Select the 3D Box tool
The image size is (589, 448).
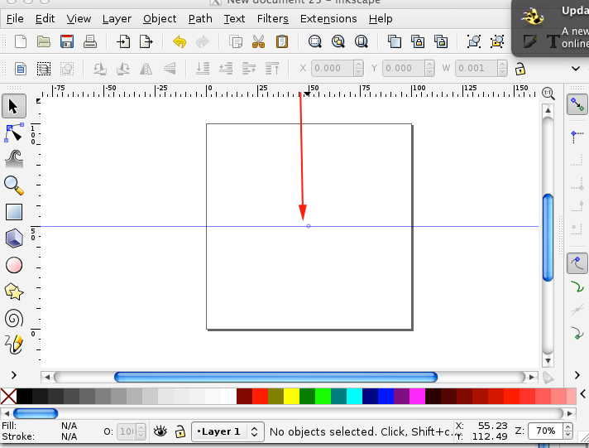pyautogui.click(x=14, y=238)
